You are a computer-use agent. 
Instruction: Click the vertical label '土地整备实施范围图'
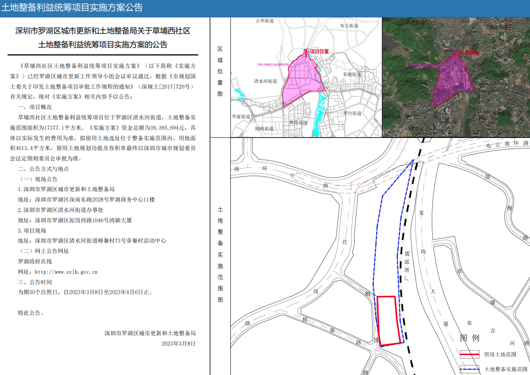coord(220,254)
